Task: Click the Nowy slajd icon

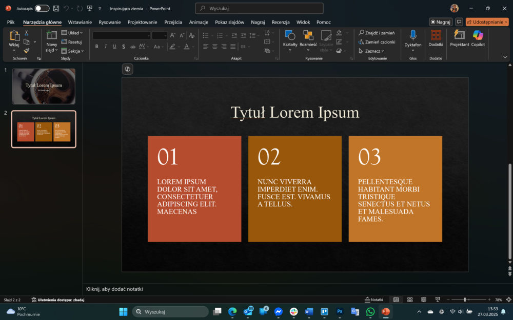Action: point(51,35)
